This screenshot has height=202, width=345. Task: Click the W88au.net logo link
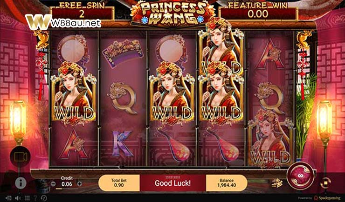[x=63, y=22]
